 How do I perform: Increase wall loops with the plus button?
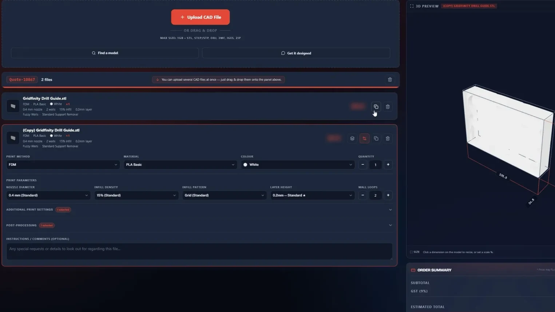[388, 195]
